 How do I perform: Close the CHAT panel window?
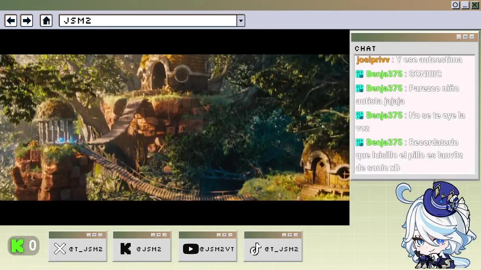pos(472,37)
